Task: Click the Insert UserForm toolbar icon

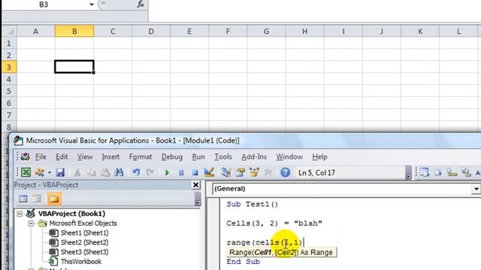Action: click(x=40, y=172)
